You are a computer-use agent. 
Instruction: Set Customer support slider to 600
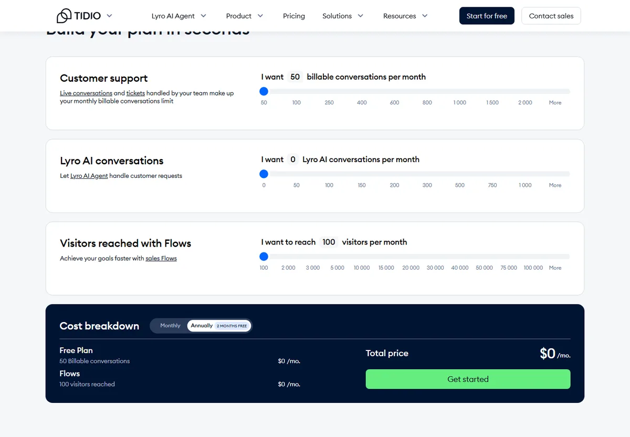395,102
